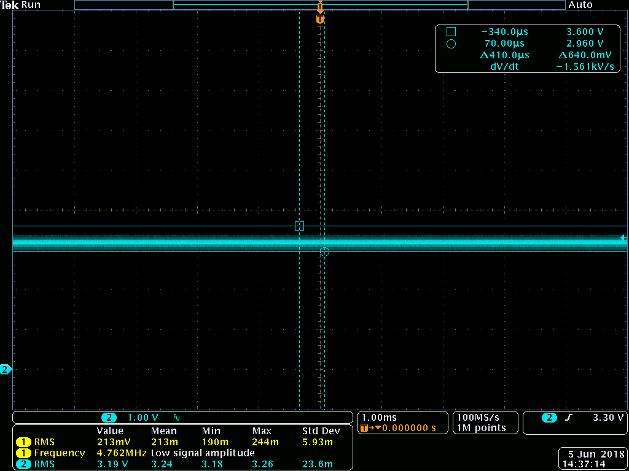Image resolution: width=629 pixels, height=471 pixels.
Task: Click the 5.93m standard deviation value
Action: click(x=318, y=442)
